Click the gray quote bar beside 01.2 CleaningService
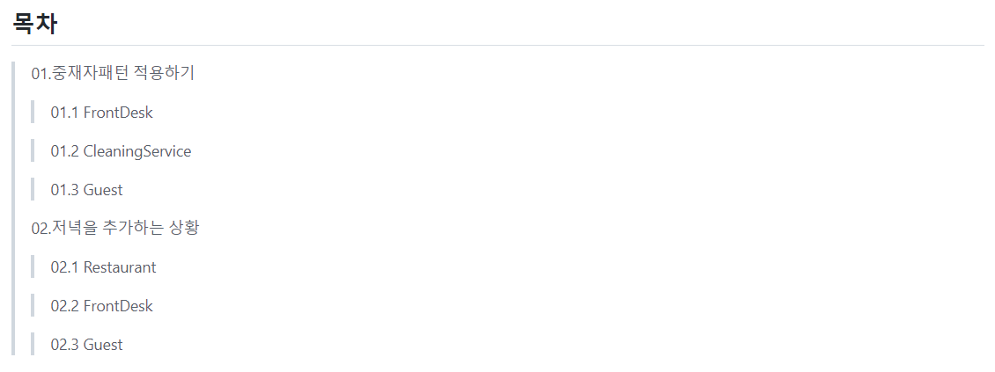This screenshot has height=372, width=995. pyautogui.click(x=33, y=151)
